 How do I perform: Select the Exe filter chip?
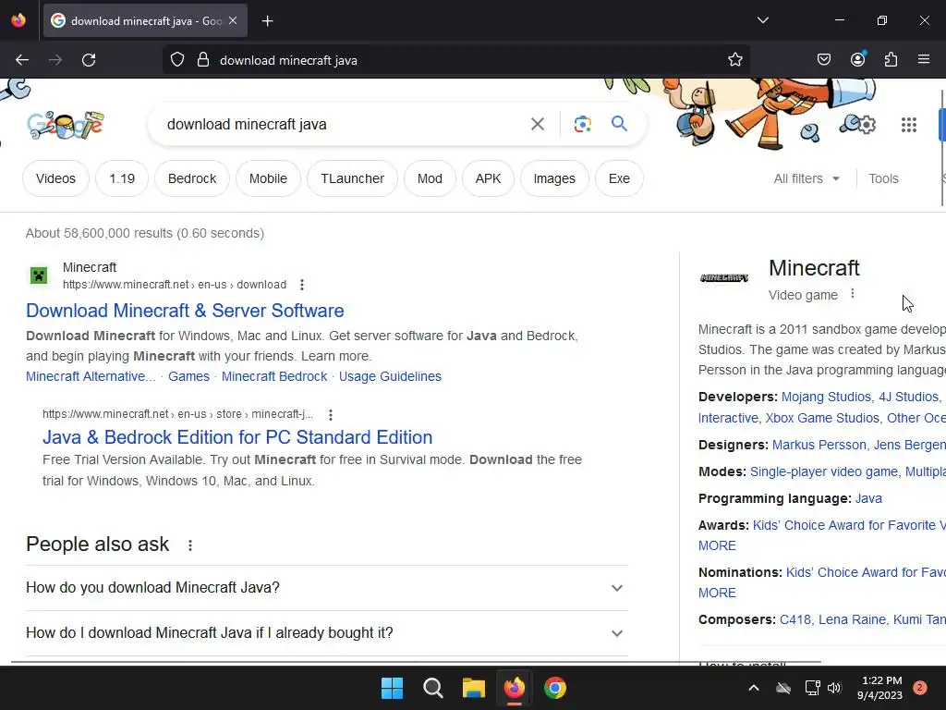pyautogui.click(x=619, y=178)
